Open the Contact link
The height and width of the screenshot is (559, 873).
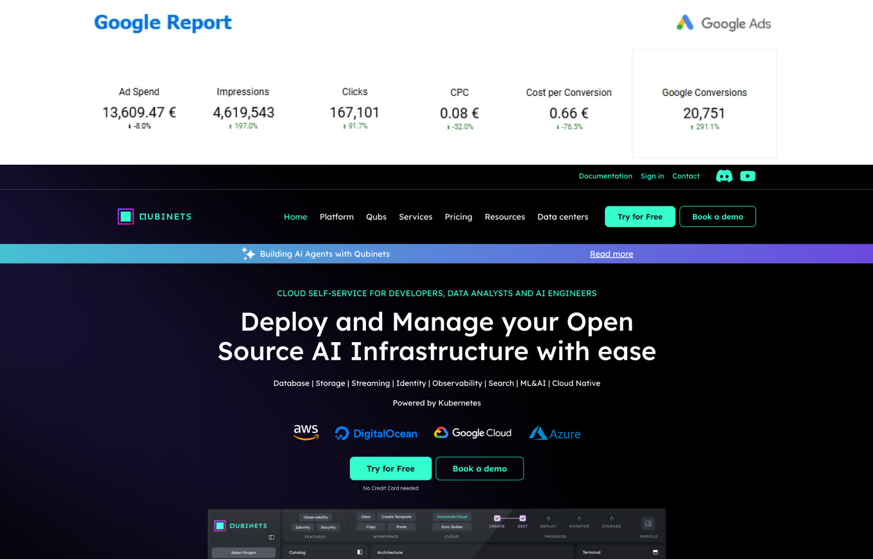tap(686, 176)
